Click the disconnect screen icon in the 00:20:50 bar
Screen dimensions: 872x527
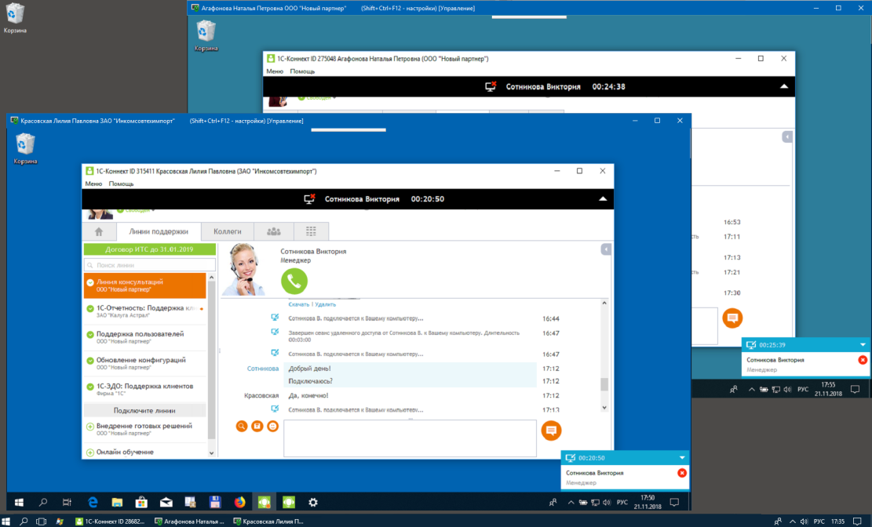tap(310, 199)
